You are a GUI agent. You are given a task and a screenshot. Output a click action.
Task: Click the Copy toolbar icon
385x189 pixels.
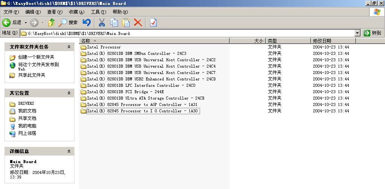point(114,23)
